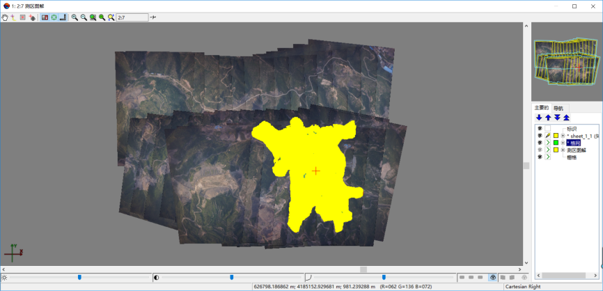This screenshot has width=603, height=291.
Task: Switch to the 导航 tab
Action: coord(558,108)
